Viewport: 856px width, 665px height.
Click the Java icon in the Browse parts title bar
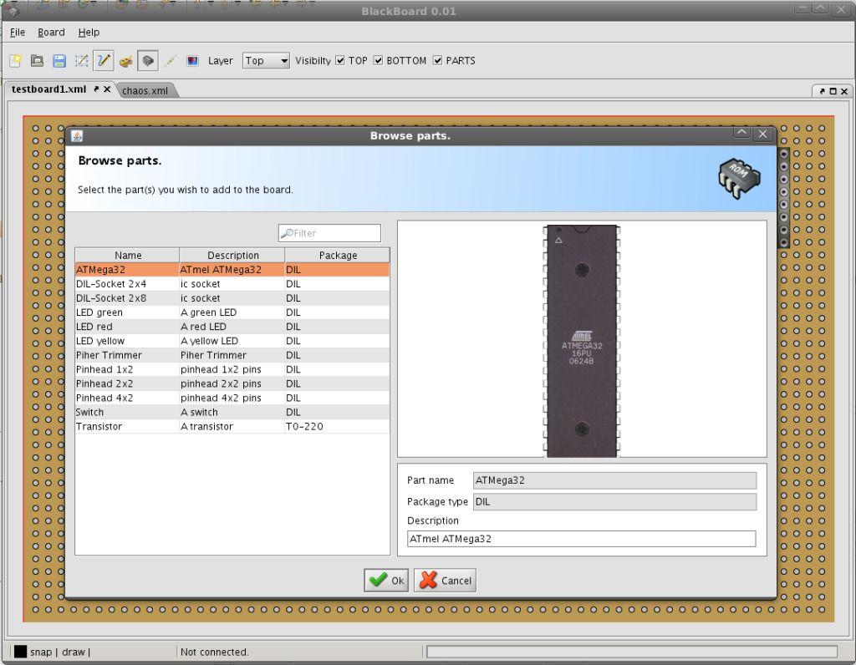pos(77,136)
